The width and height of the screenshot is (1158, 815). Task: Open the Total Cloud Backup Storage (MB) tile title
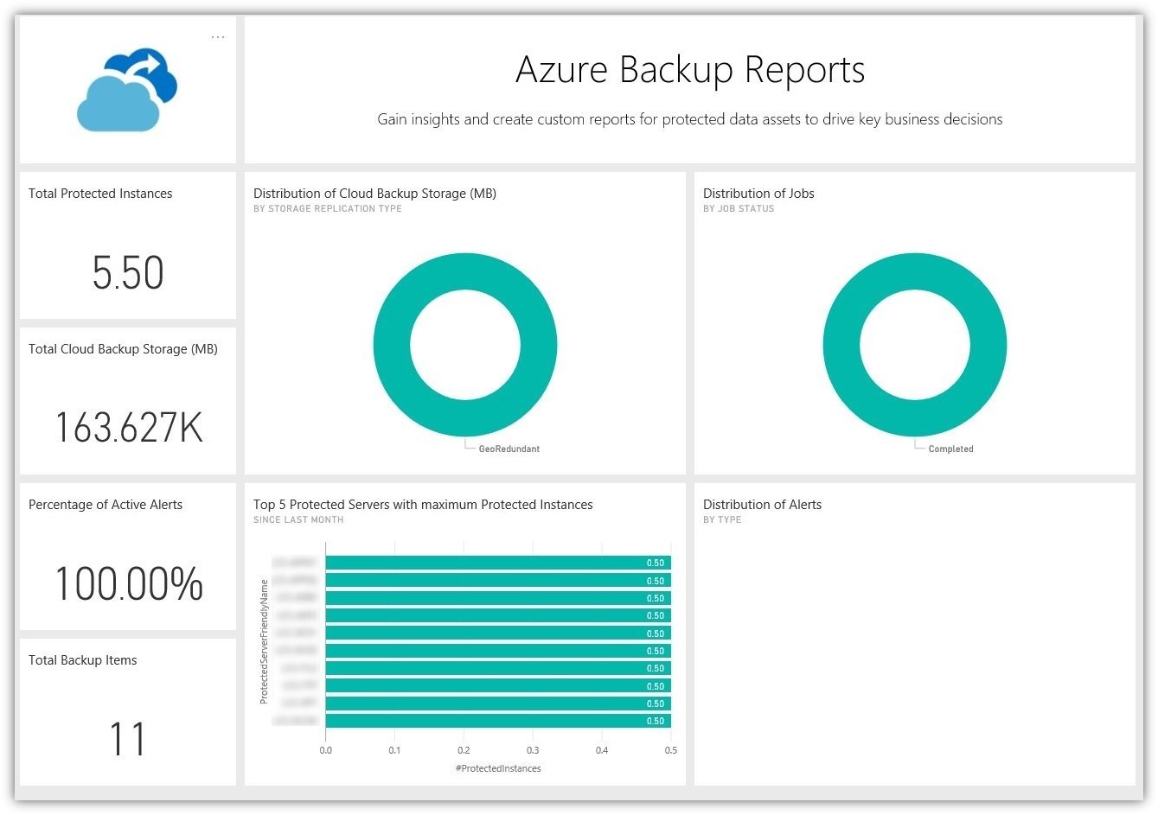pos(123,349)
